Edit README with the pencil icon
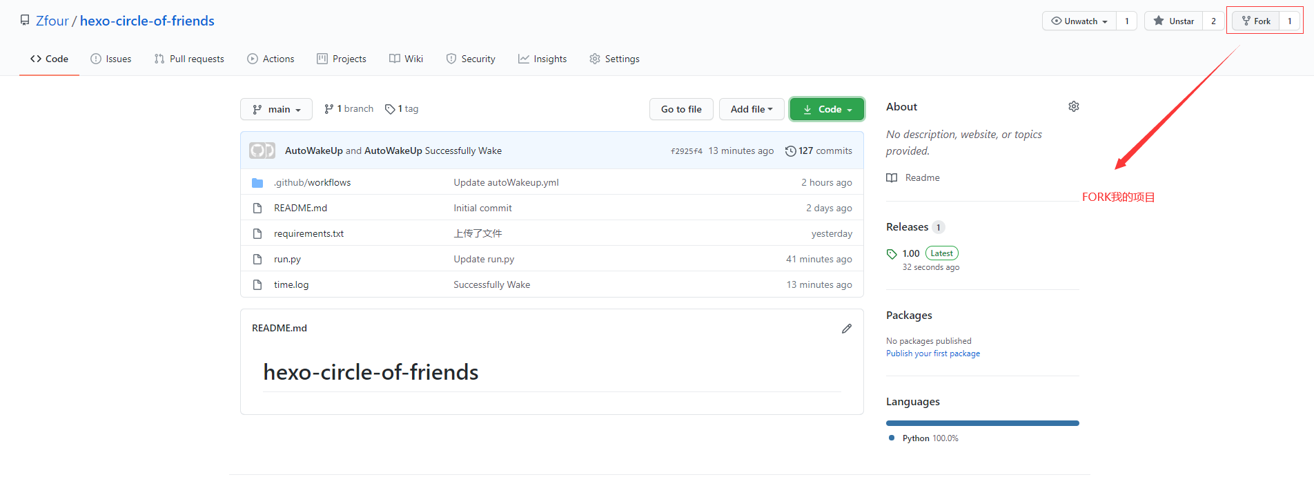This screenshot has width=1314, height=495. [x=847, y=329]
